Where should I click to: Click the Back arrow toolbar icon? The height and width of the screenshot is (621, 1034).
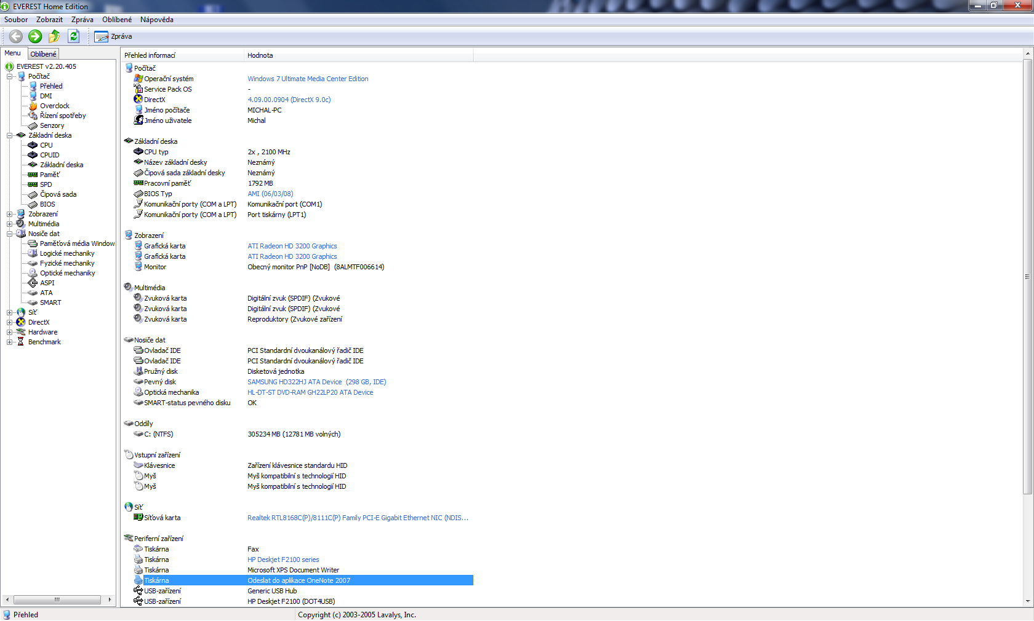click(16, 36)
